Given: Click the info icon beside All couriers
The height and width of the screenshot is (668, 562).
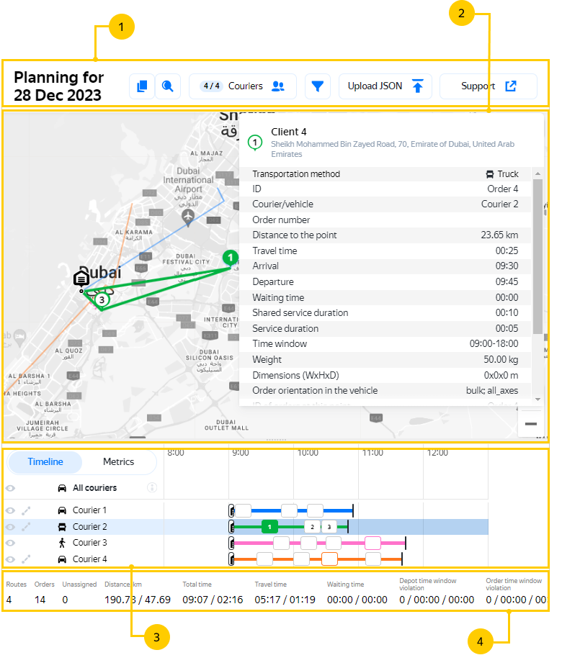Looking at the screenshot, I should 152,488.
